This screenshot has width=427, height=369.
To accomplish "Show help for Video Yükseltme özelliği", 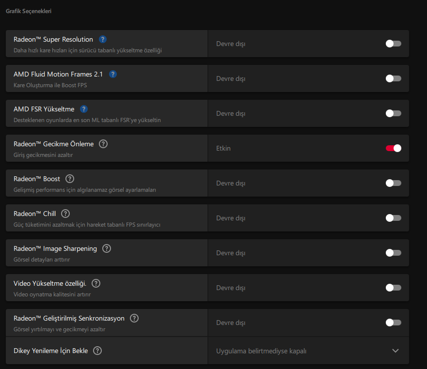I will click(x=96, y=283).
